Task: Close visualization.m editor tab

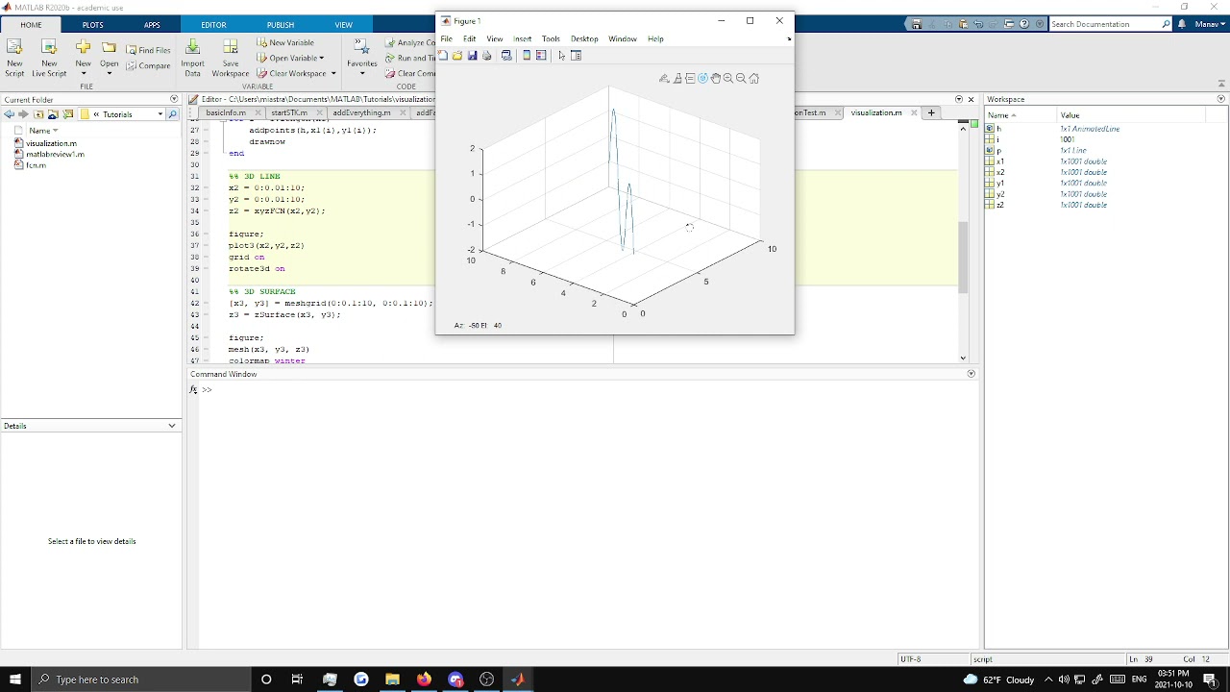Action: pyautogui.click(x=913, y=112)
